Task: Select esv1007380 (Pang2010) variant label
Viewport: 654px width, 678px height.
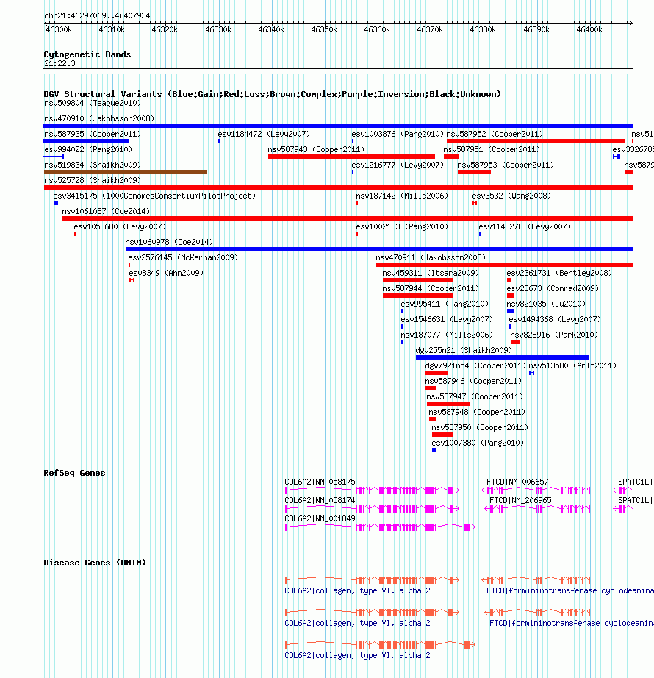Action: [x=478, y=443]
